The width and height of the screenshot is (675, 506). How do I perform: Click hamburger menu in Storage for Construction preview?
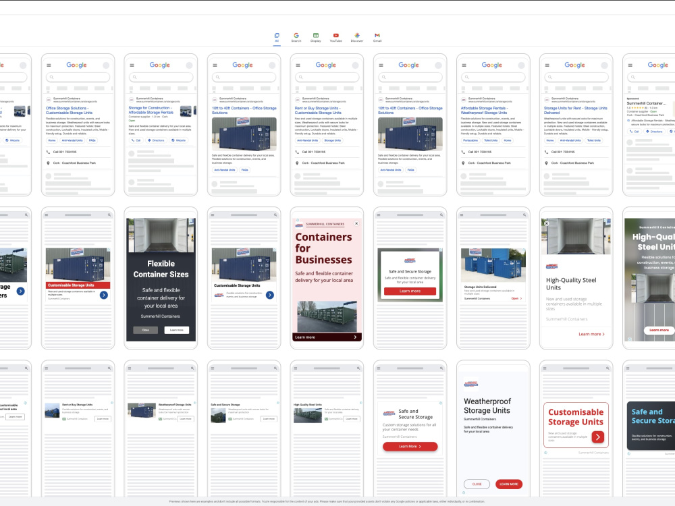[132, 65]
